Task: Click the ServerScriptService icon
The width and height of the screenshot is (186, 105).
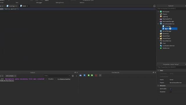Action: [x=161, y=24]
